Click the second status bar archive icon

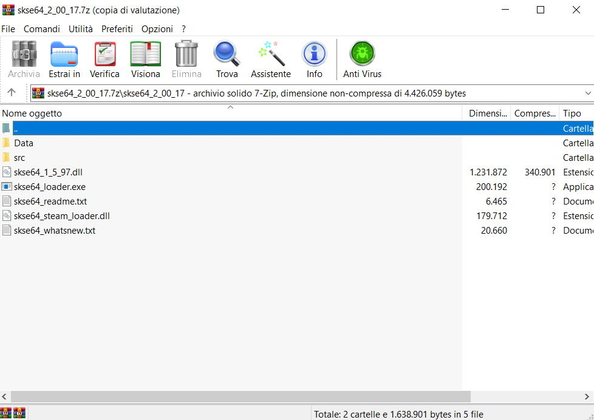pyautogui.click(x=19, y=413)
